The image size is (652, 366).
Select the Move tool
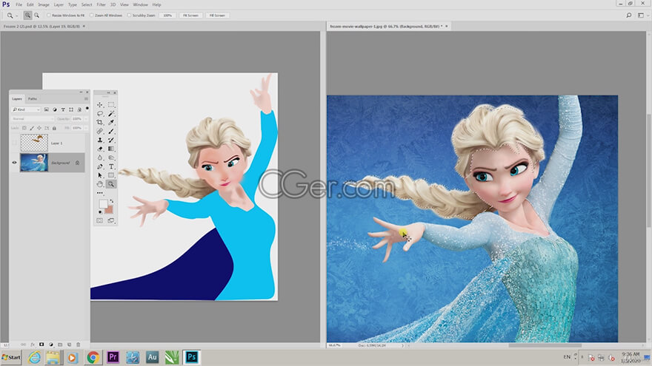click(x=100, y=105)
